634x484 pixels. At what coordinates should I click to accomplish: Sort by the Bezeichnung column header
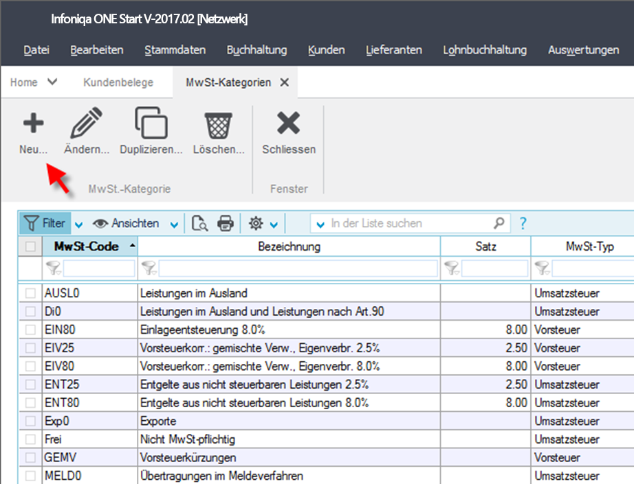click(x=289, y=246)
